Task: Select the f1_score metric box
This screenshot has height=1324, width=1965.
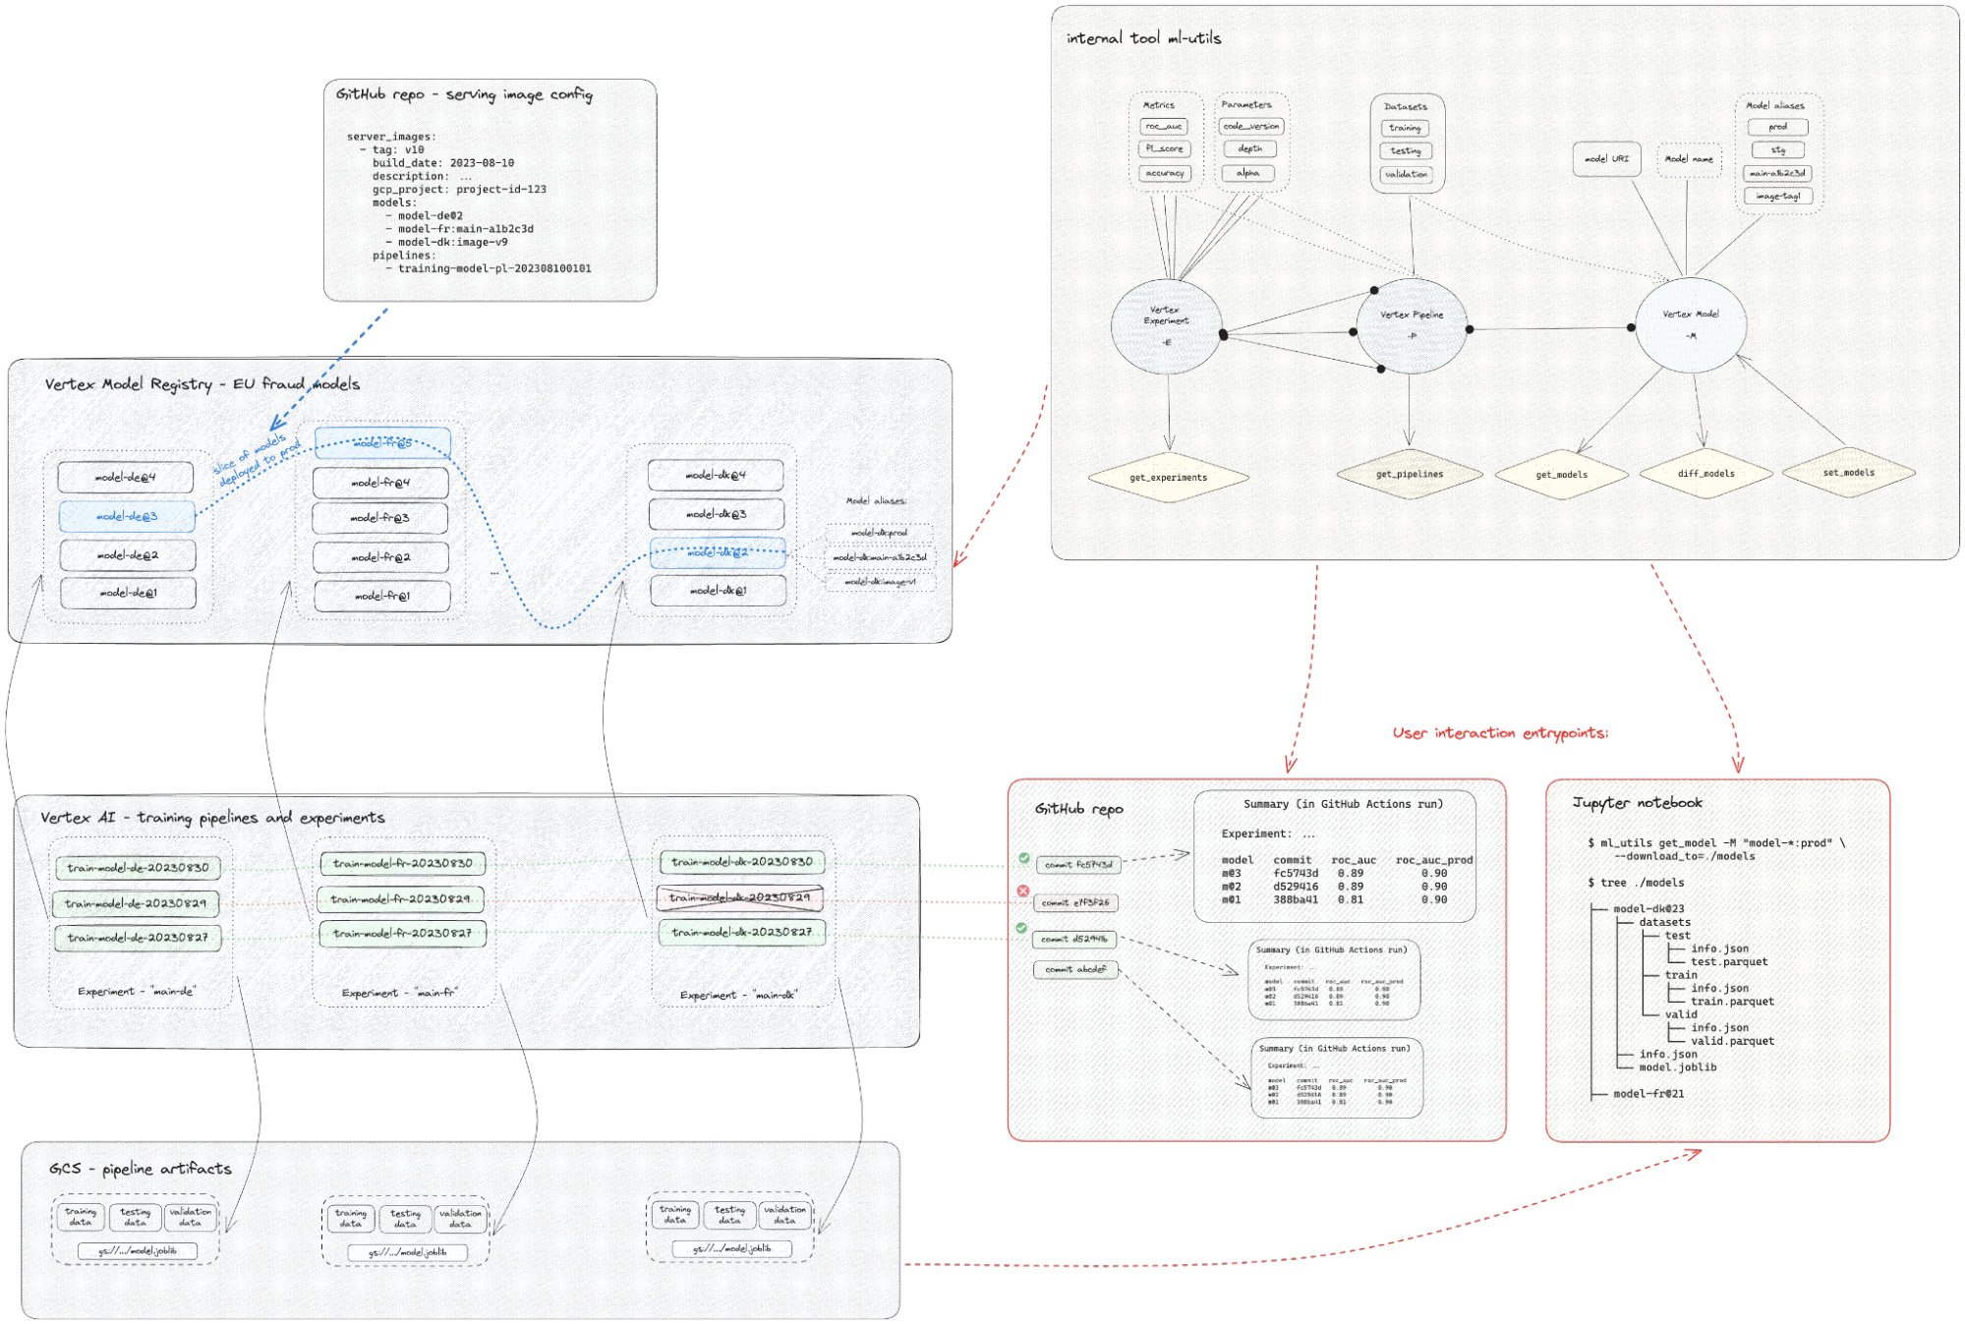Action: [1164, 149]
